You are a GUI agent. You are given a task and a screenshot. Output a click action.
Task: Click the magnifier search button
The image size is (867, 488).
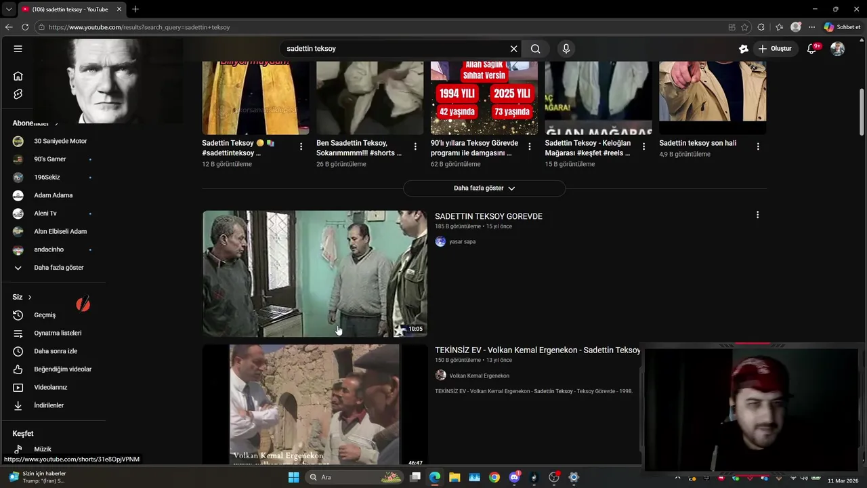pos(536,49)
